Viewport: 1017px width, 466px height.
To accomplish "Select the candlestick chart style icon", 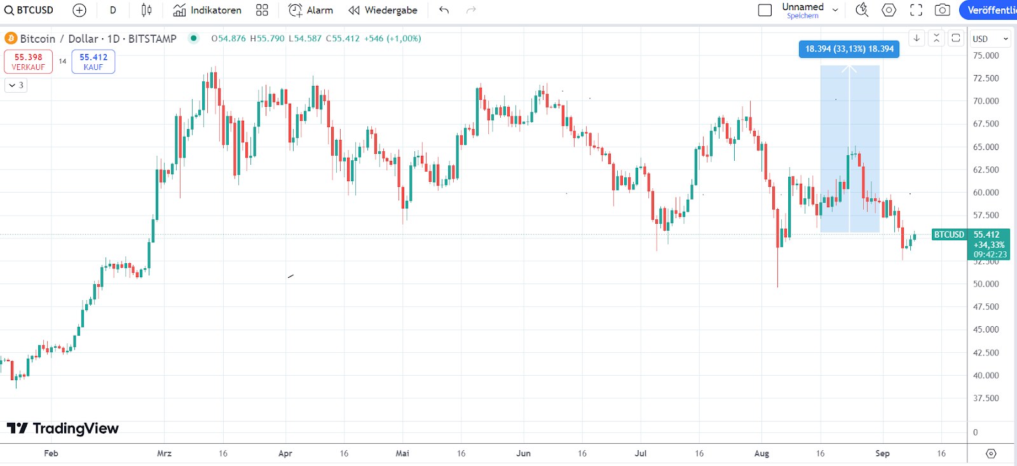I will point(145,10).
